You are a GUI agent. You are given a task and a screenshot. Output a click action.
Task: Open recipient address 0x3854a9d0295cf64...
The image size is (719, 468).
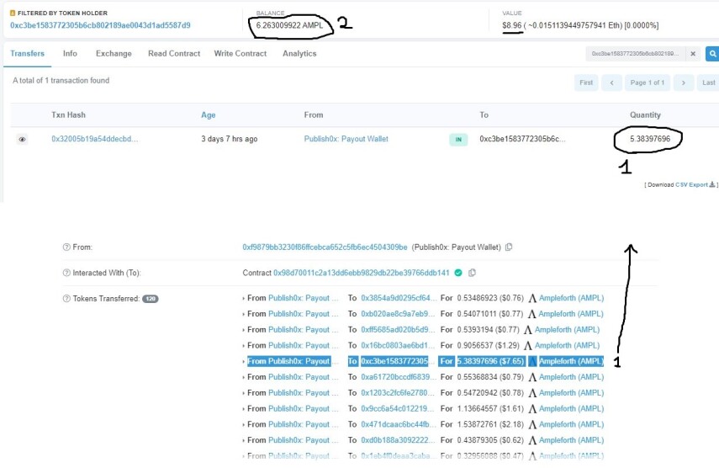pos(399,298)
